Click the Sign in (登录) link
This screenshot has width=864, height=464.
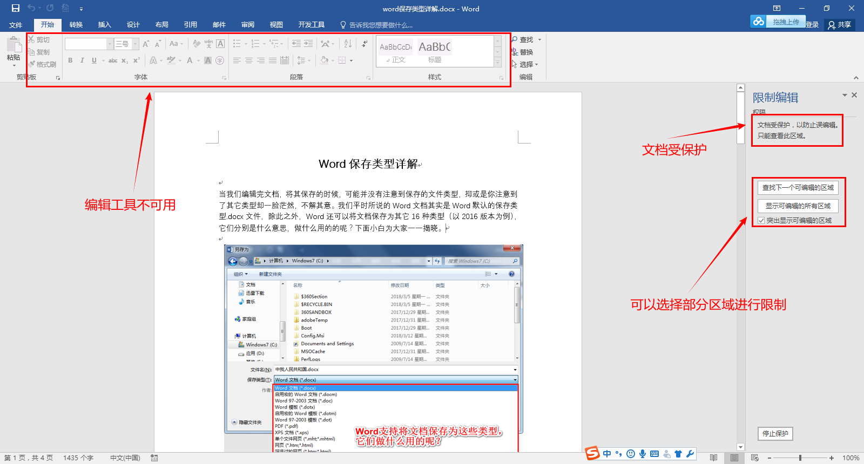click(x=812, y=25)
